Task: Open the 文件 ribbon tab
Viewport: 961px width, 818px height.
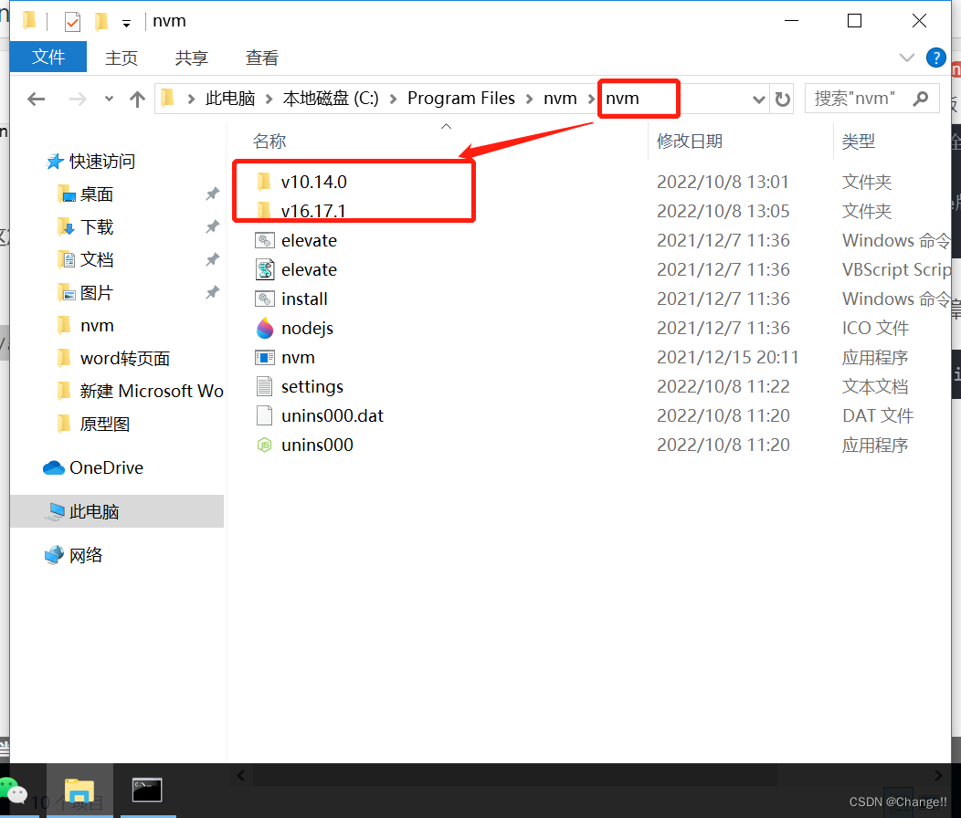Action: pyautogui.click(x=48, y=57)
